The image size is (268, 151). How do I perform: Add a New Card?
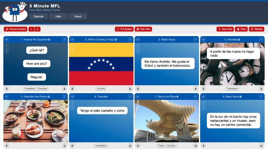coord(225,29)
